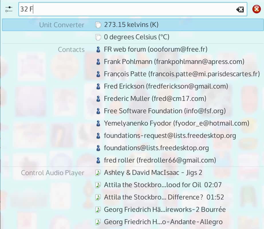This screenshot has height=229, width=264.
Task: Copy icon beside 273.15 kelvins result
Action: tap(98, 25)
